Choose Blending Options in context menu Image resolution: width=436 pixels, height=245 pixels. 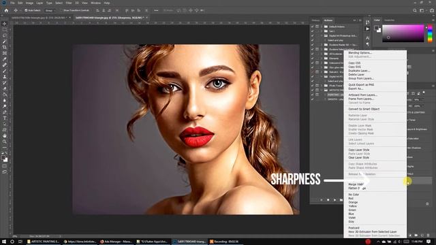(x=360, y=52)
